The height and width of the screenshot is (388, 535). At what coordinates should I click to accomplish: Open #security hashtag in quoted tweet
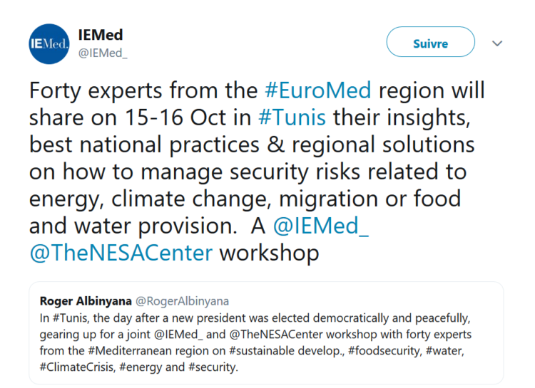click(x=213, y=367)
